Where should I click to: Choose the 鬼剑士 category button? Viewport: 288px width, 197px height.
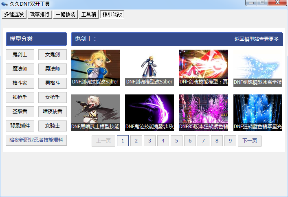(20, 55)
